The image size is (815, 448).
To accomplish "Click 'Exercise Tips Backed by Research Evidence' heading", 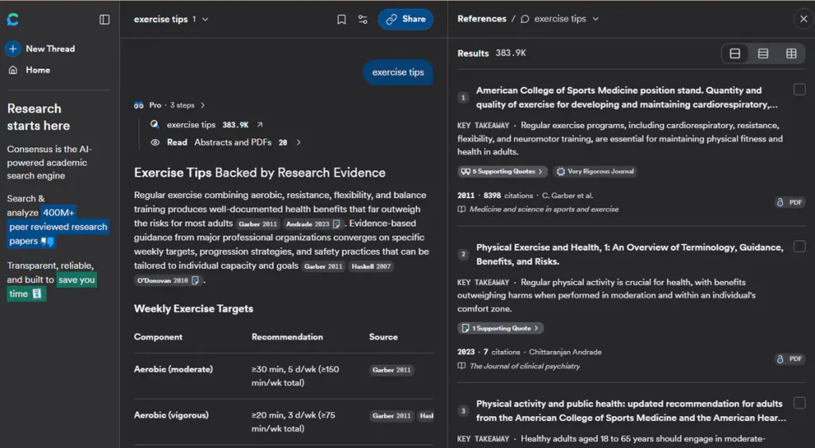I will (260, 173).
